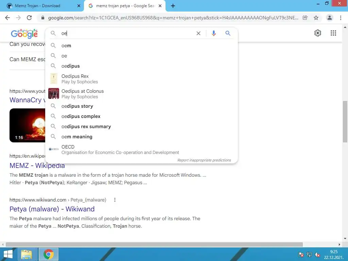The image size is (348, 261).
Task: Clear the search box with the X
Action: click(x=198, y=33)
